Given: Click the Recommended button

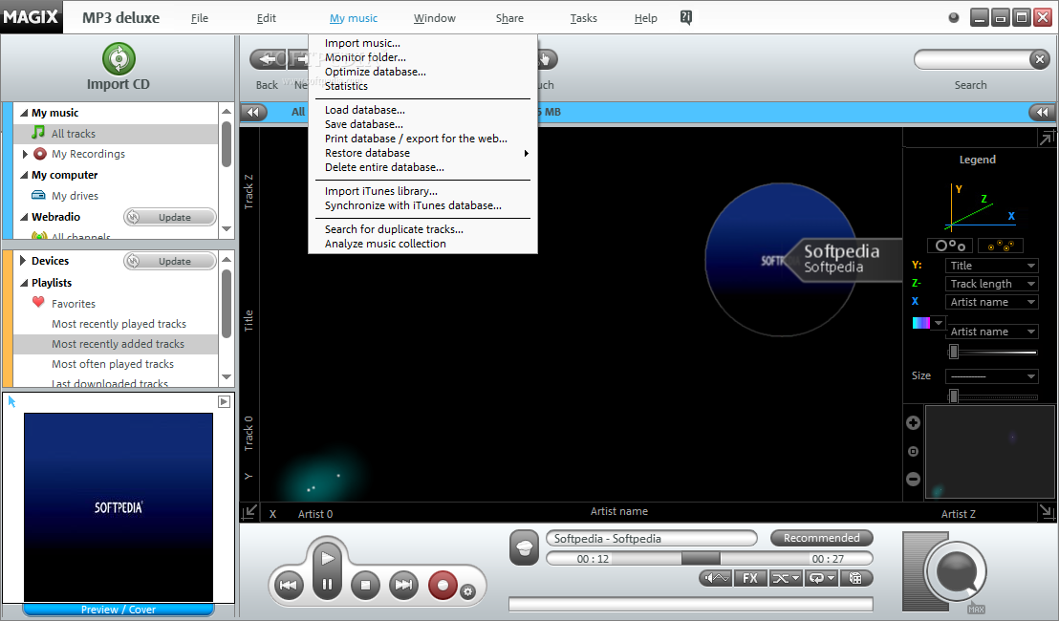Looking at the screenshot, I should pos(821,538).
